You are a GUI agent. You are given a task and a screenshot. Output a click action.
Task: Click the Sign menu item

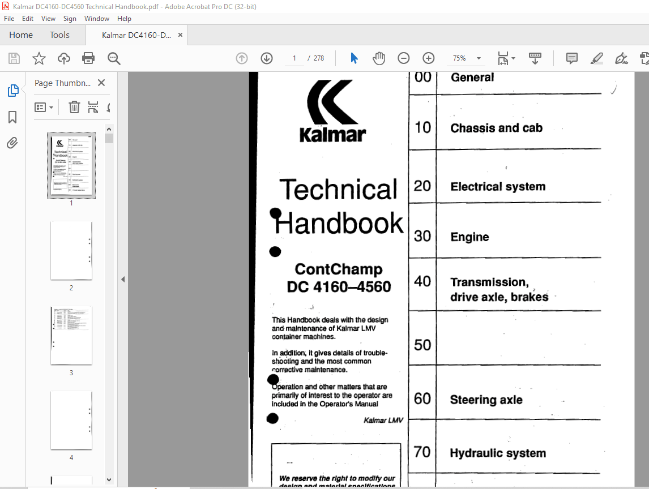pyautogui.click(x=70, y=18)
